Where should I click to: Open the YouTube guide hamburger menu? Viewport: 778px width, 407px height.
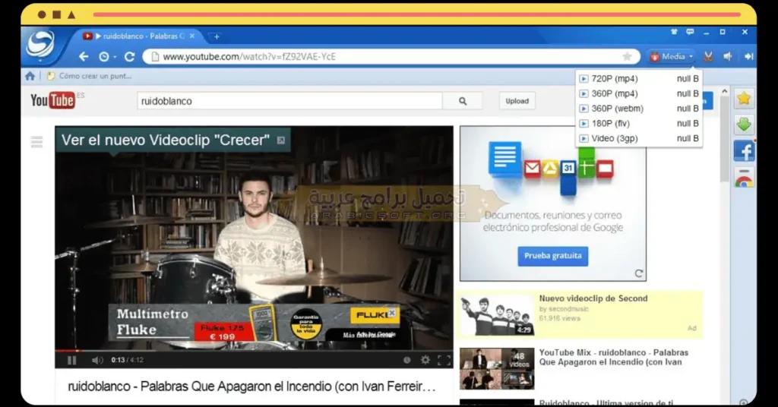36,142
